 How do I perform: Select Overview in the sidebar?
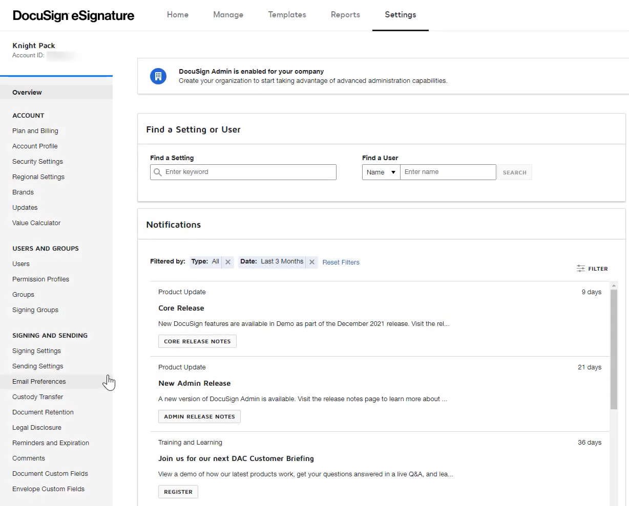pos(56,93)
